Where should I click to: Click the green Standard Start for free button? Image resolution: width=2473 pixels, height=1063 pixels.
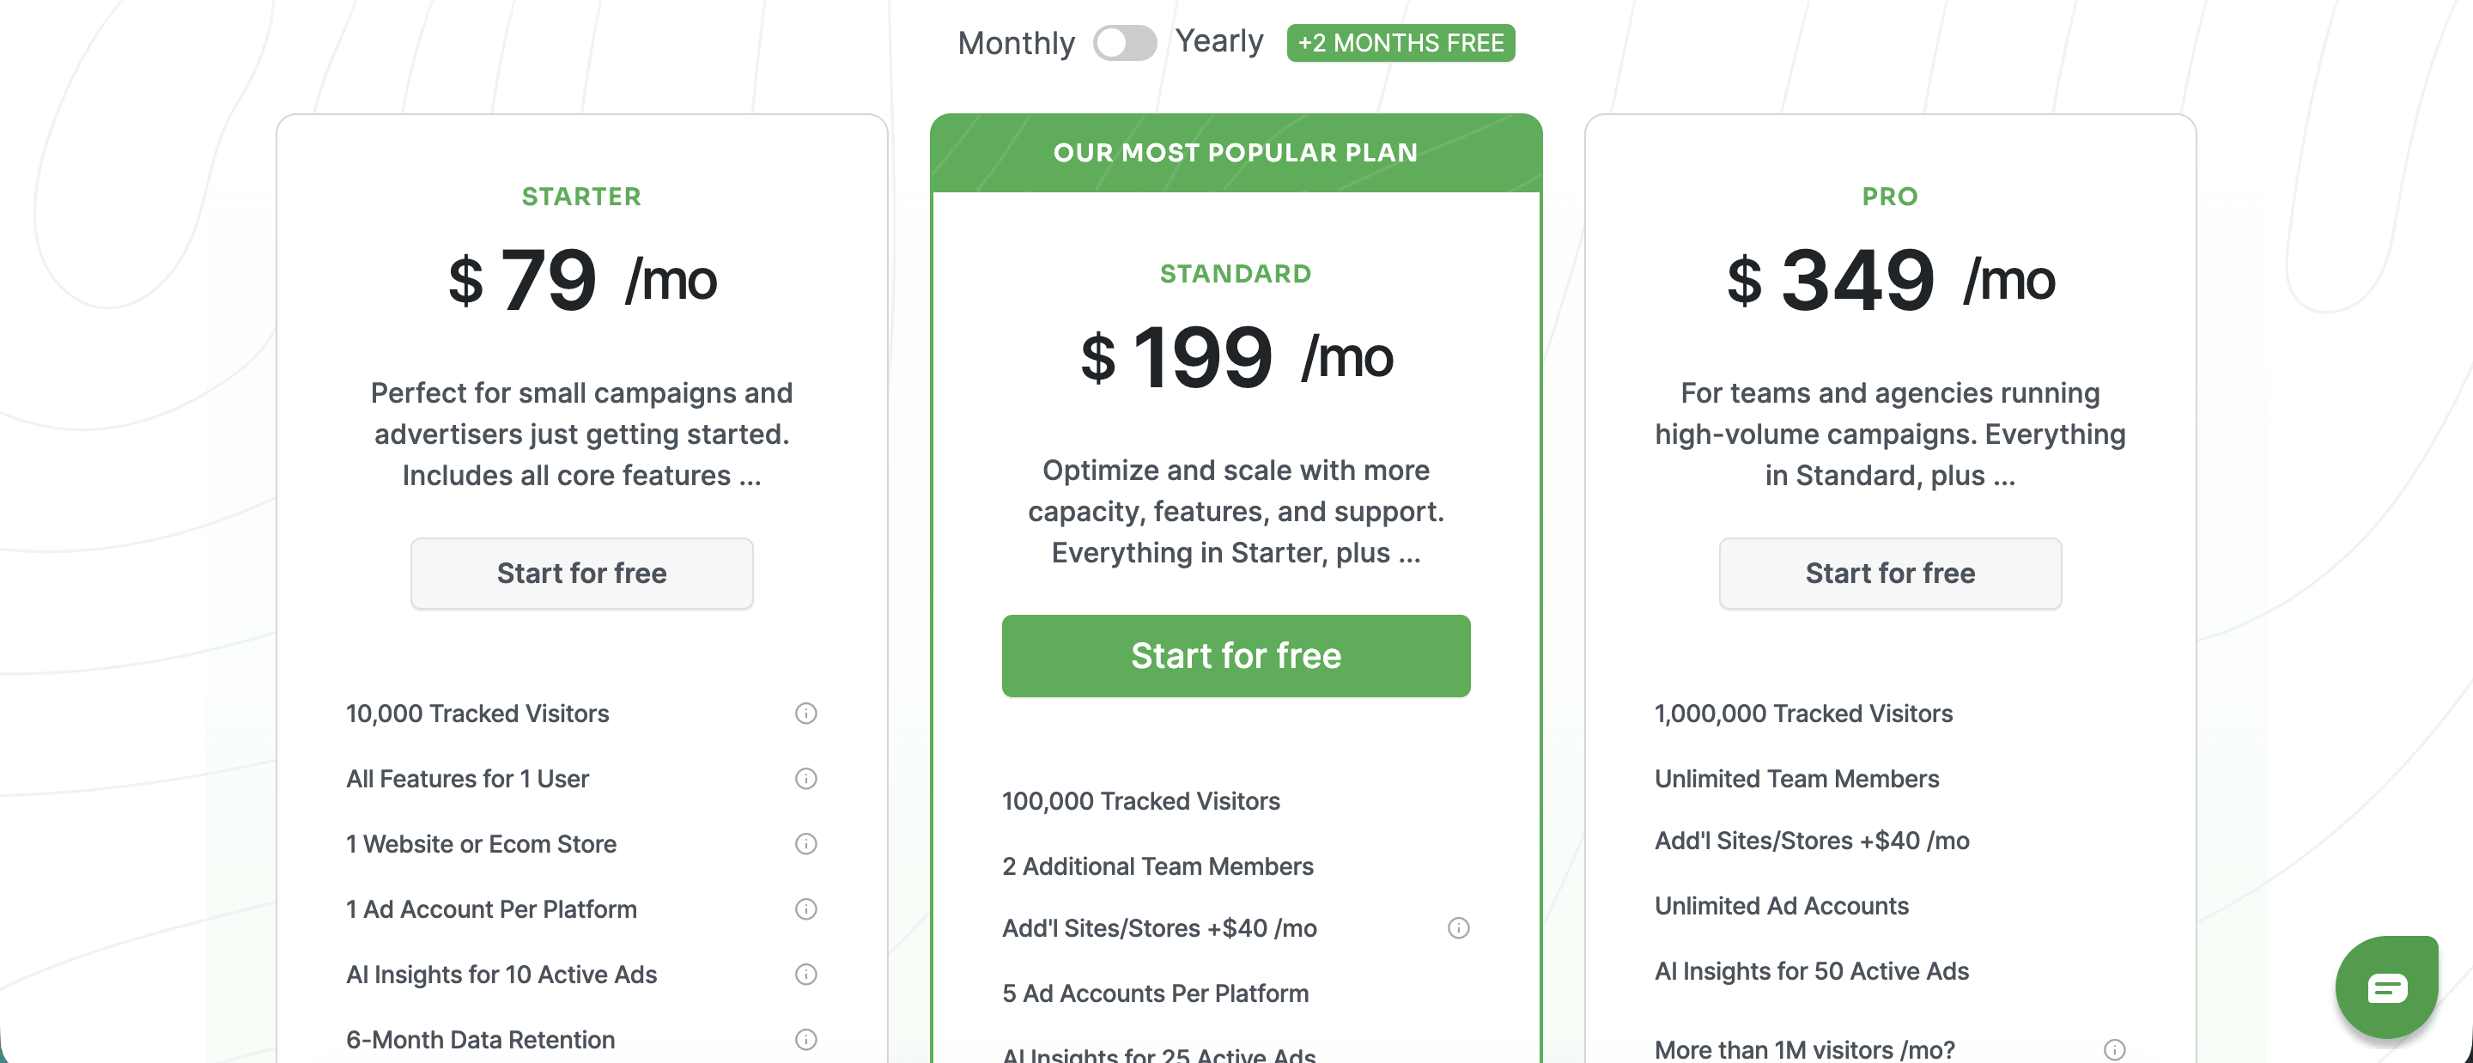coord(1236,656)
